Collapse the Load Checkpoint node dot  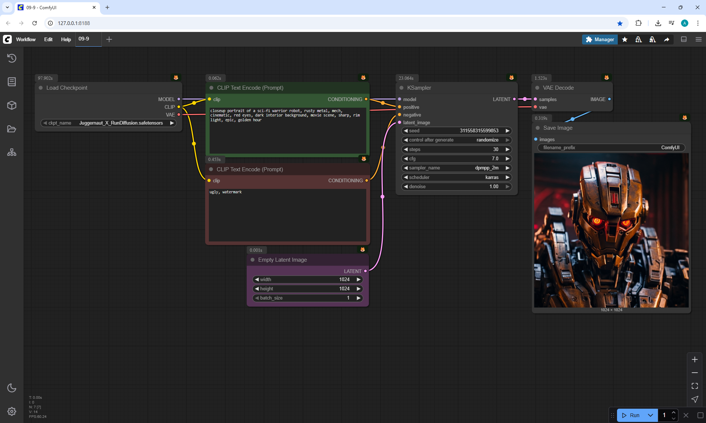click(x=41, y=88)
